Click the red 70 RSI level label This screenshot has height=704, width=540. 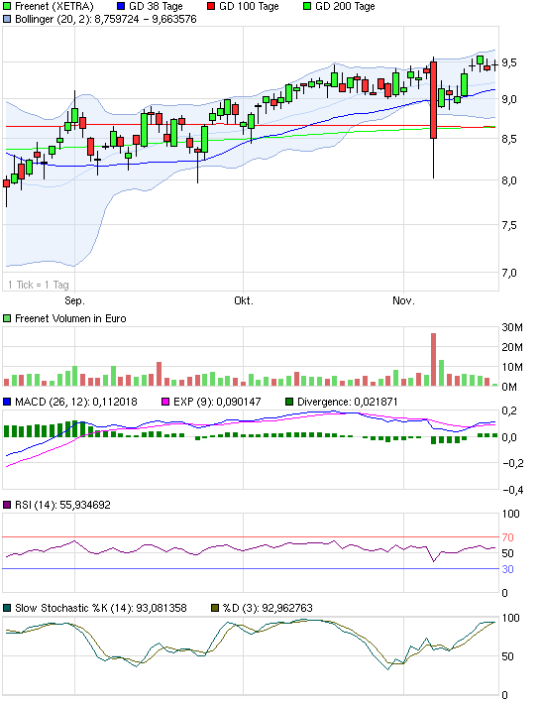[x=507, y=537]
